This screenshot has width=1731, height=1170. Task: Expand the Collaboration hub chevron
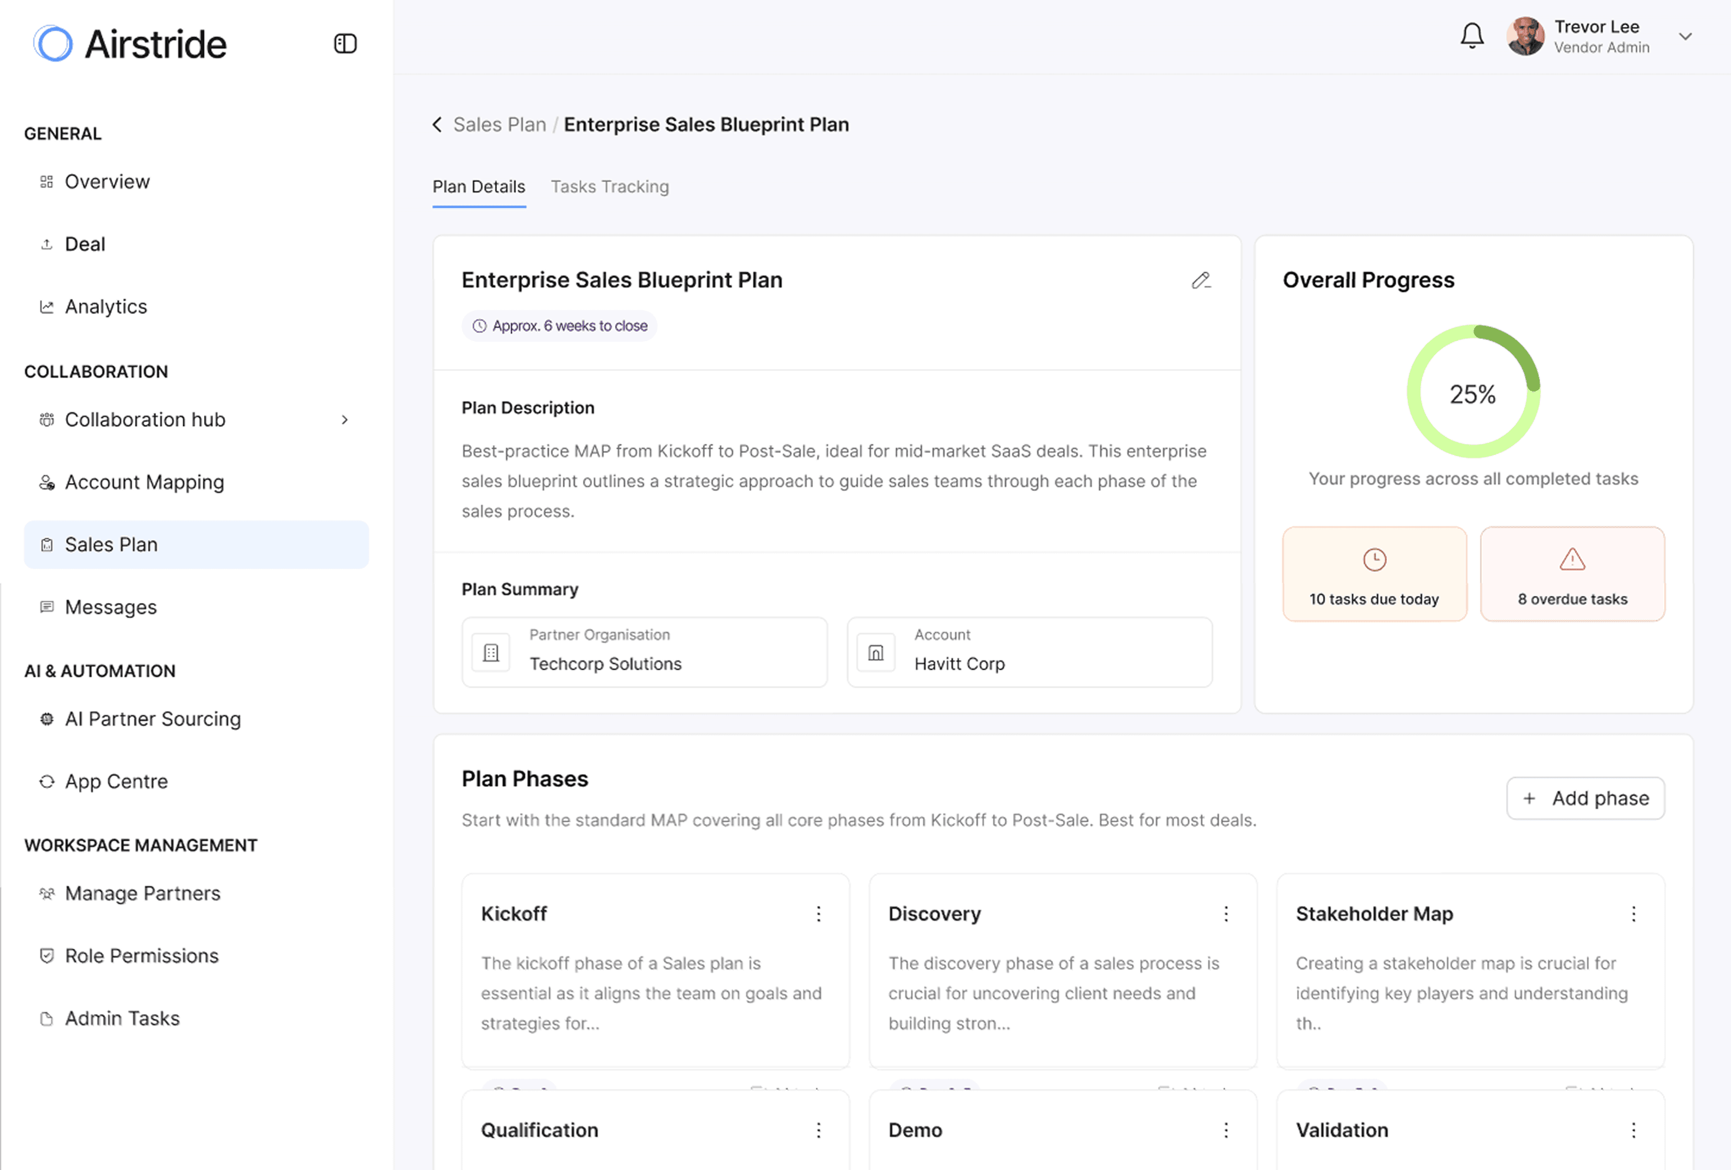tap(344, 420)
